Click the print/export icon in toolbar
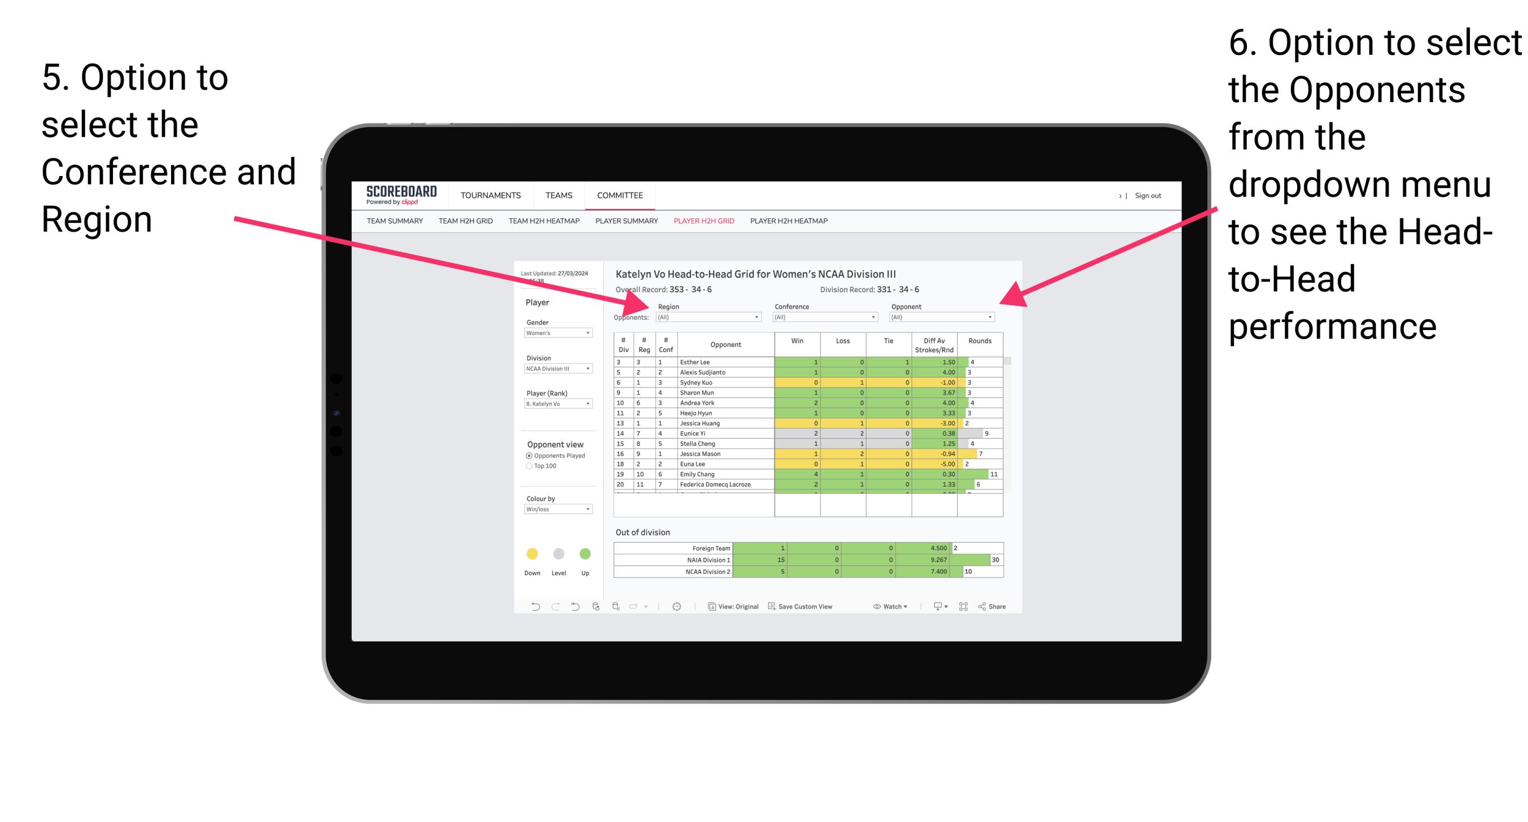1528x822 pixels. [934, 608]
